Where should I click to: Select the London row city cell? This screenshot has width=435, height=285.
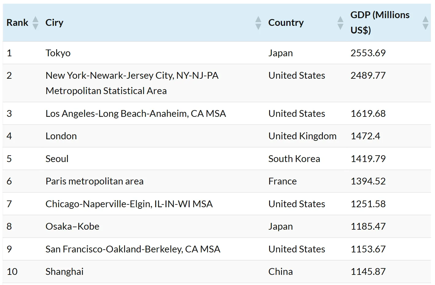click(x=61, y=136)
